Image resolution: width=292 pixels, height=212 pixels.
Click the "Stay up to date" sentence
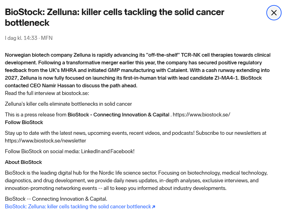(135, 133)
